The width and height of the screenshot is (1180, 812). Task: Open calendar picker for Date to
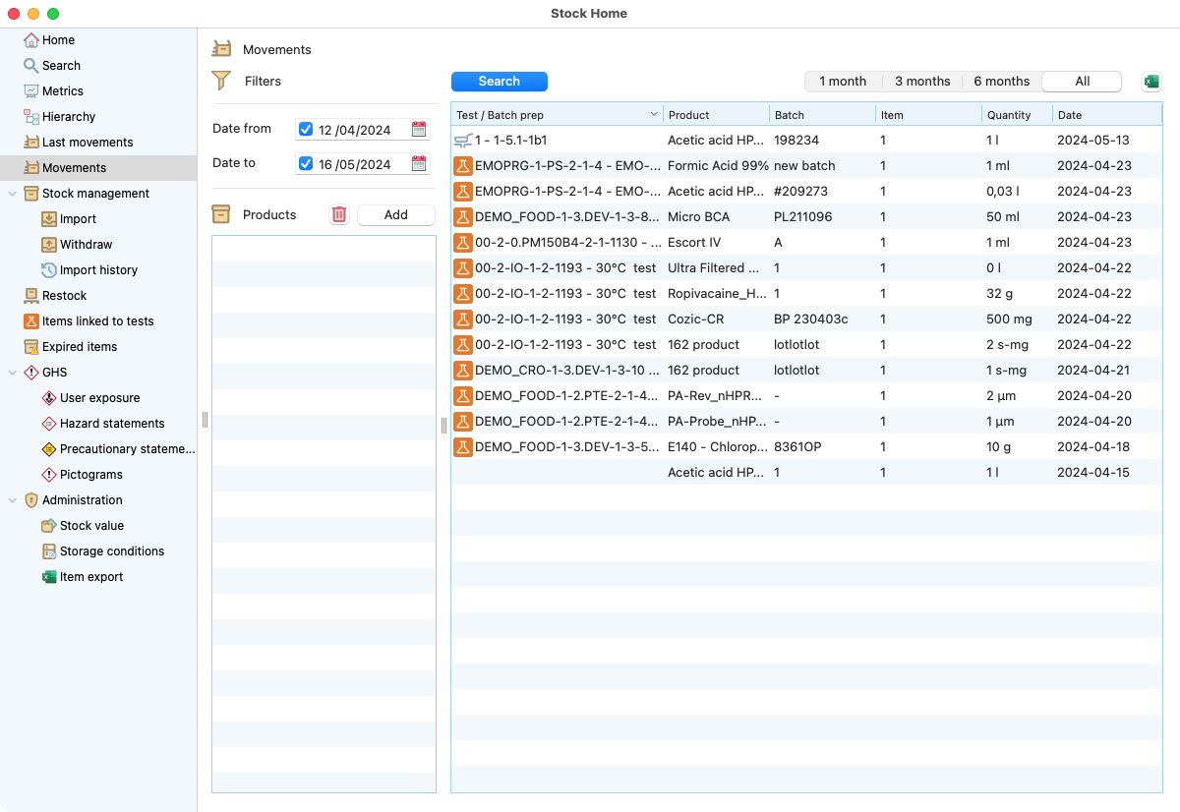tap(419, 163)
